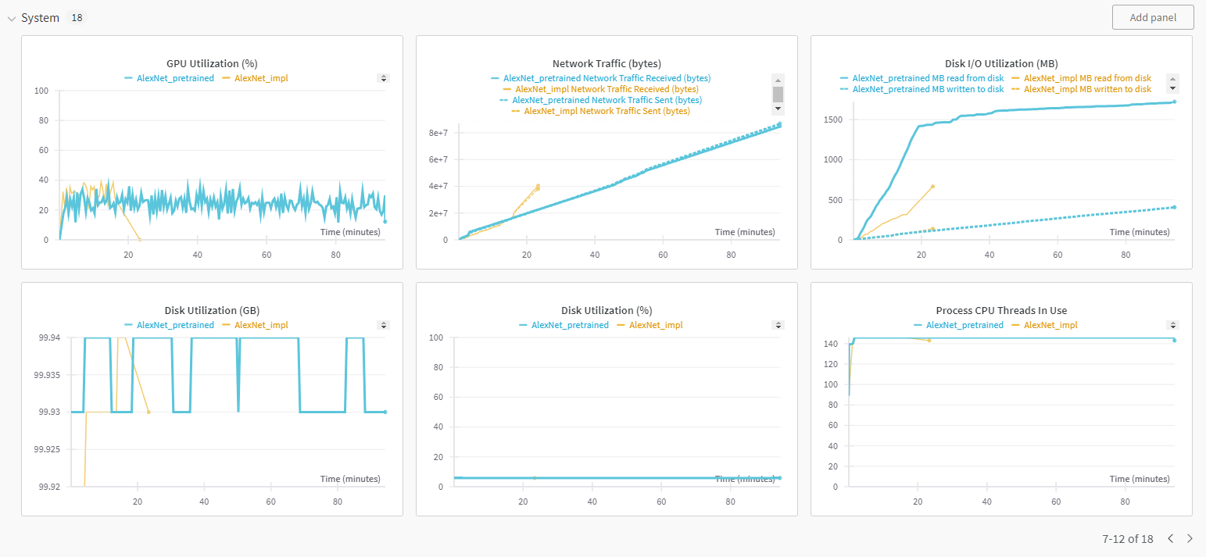Click the 7-12 of 18 pagination text
This screenshot has width=1206, height=557.
1128,538
